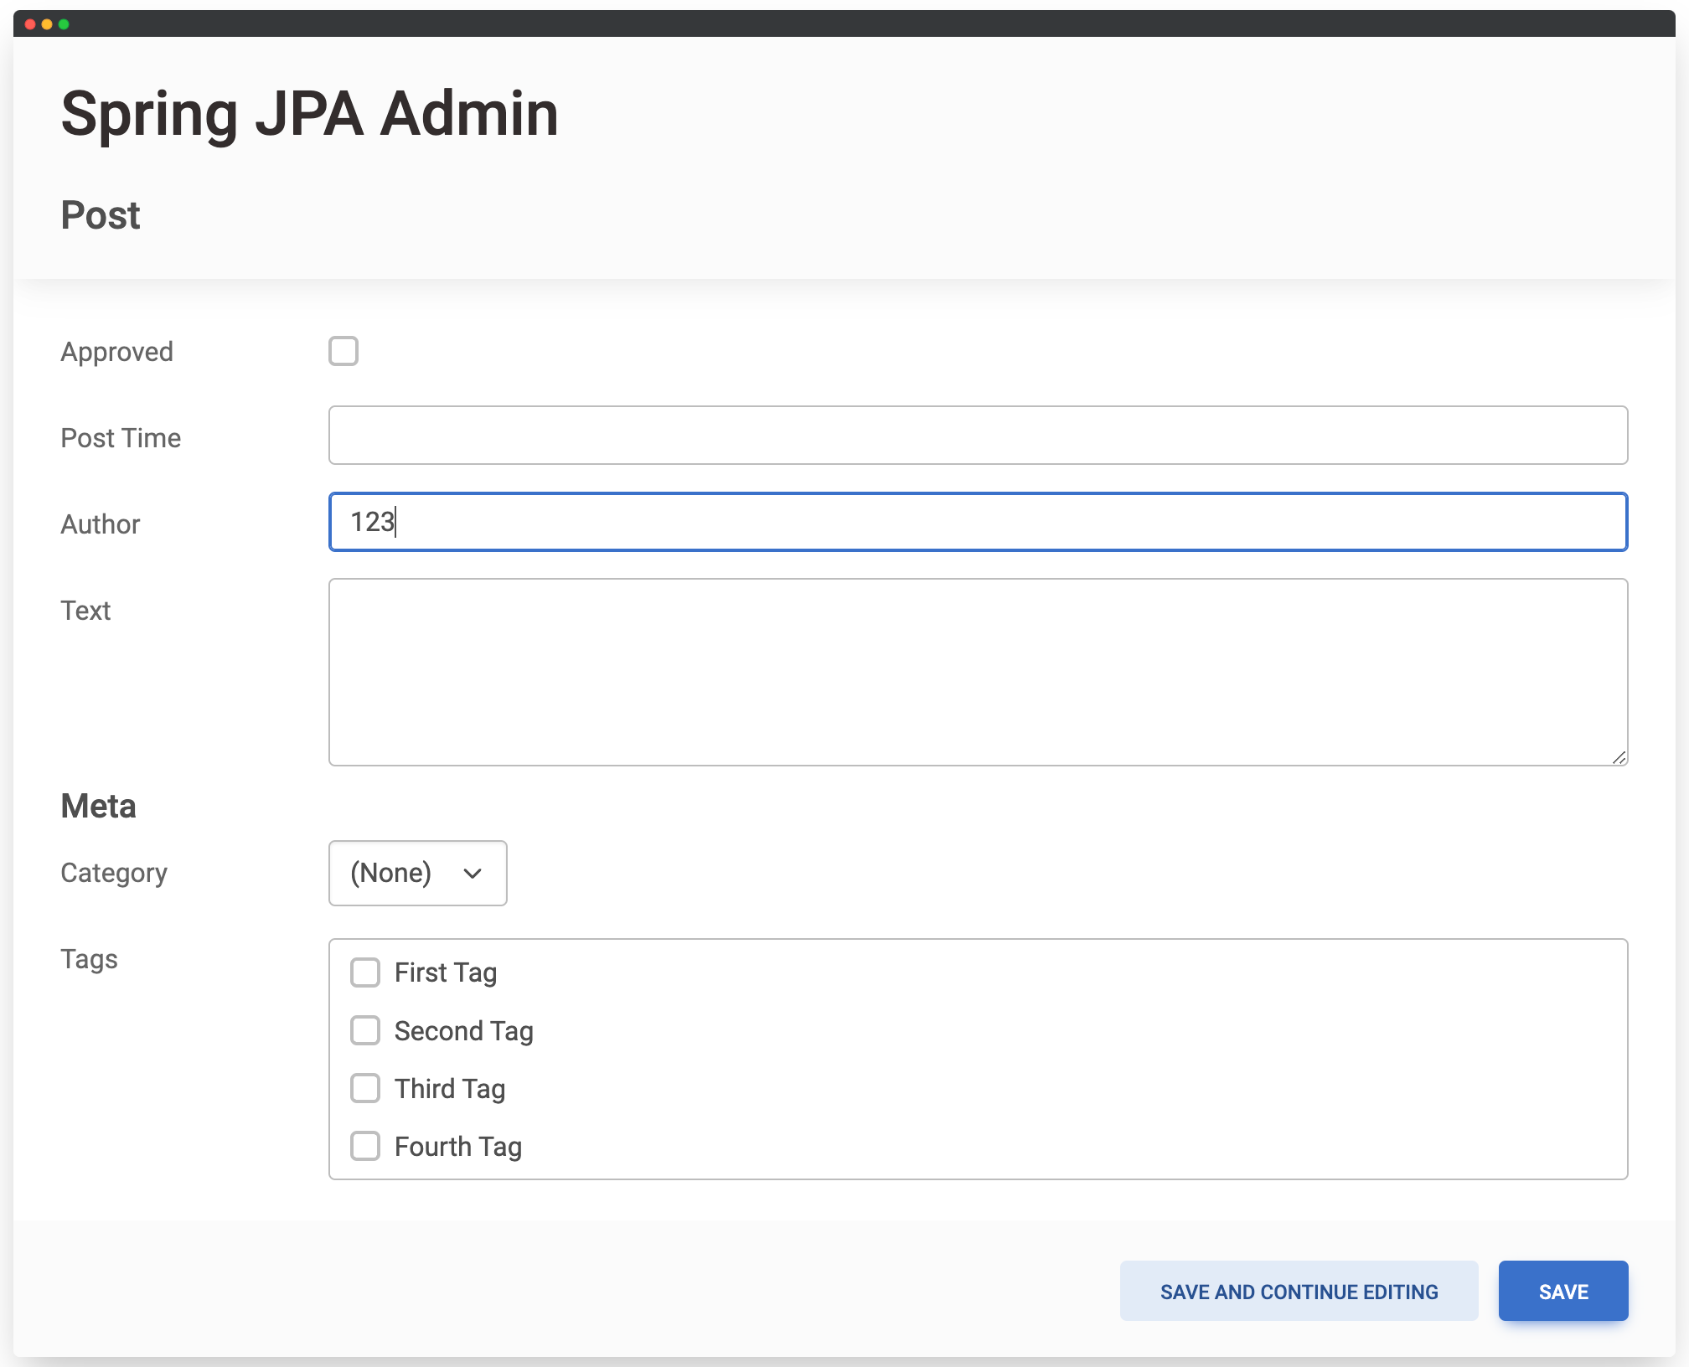Click the Post Time label
1689x1367 pixels.
pyautogui.click(x=121, y=438)
